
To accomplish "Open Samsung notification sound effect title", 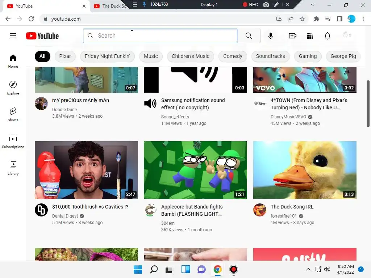I will pyautogui.click(x=193, y=104).
